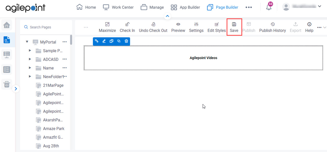Viewport: 327px width, 152px height.
Task: Select the Agilepoint Videos widget block
Action: pyautogui.click(x=203, y=58)
